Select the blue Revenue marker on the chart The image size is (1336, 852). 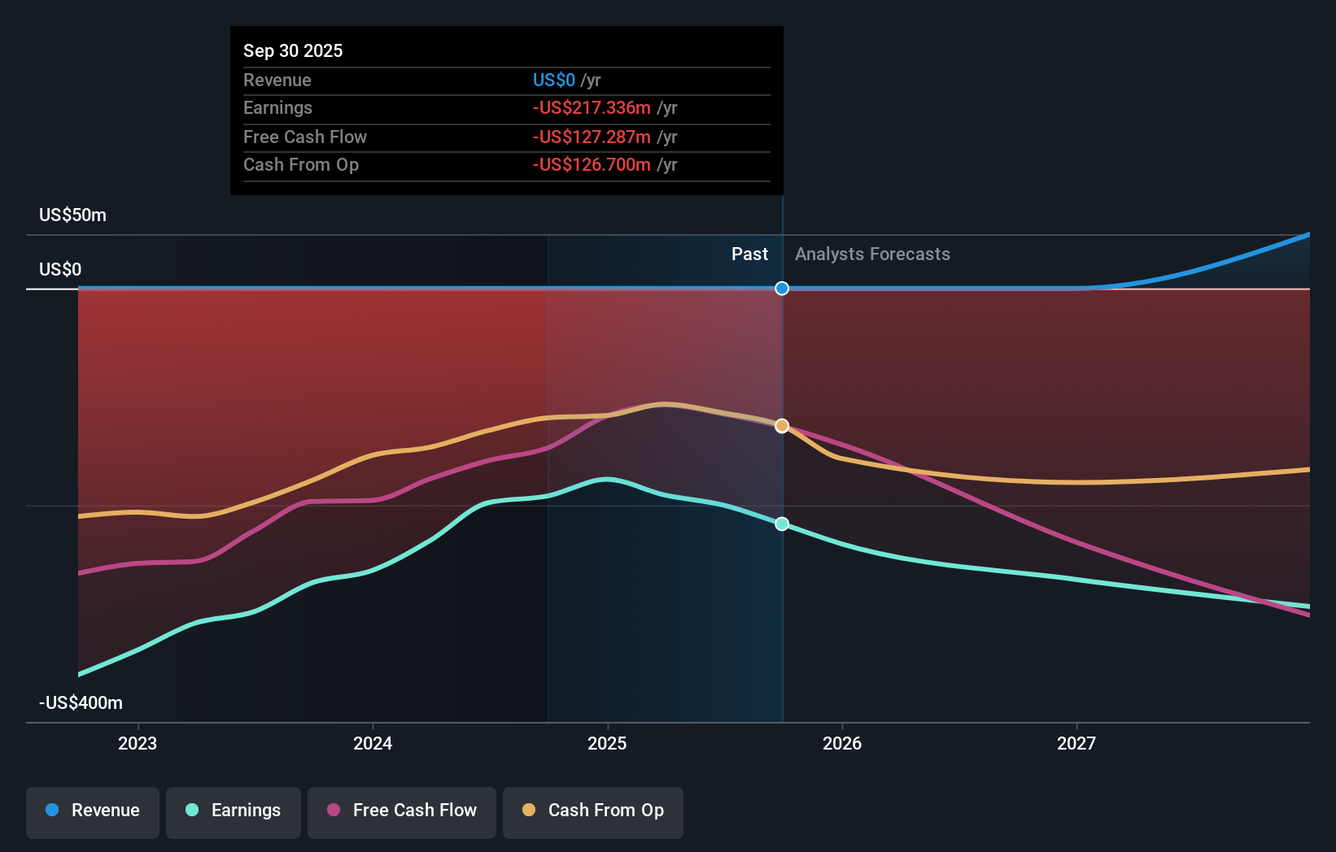pos(782,288)
